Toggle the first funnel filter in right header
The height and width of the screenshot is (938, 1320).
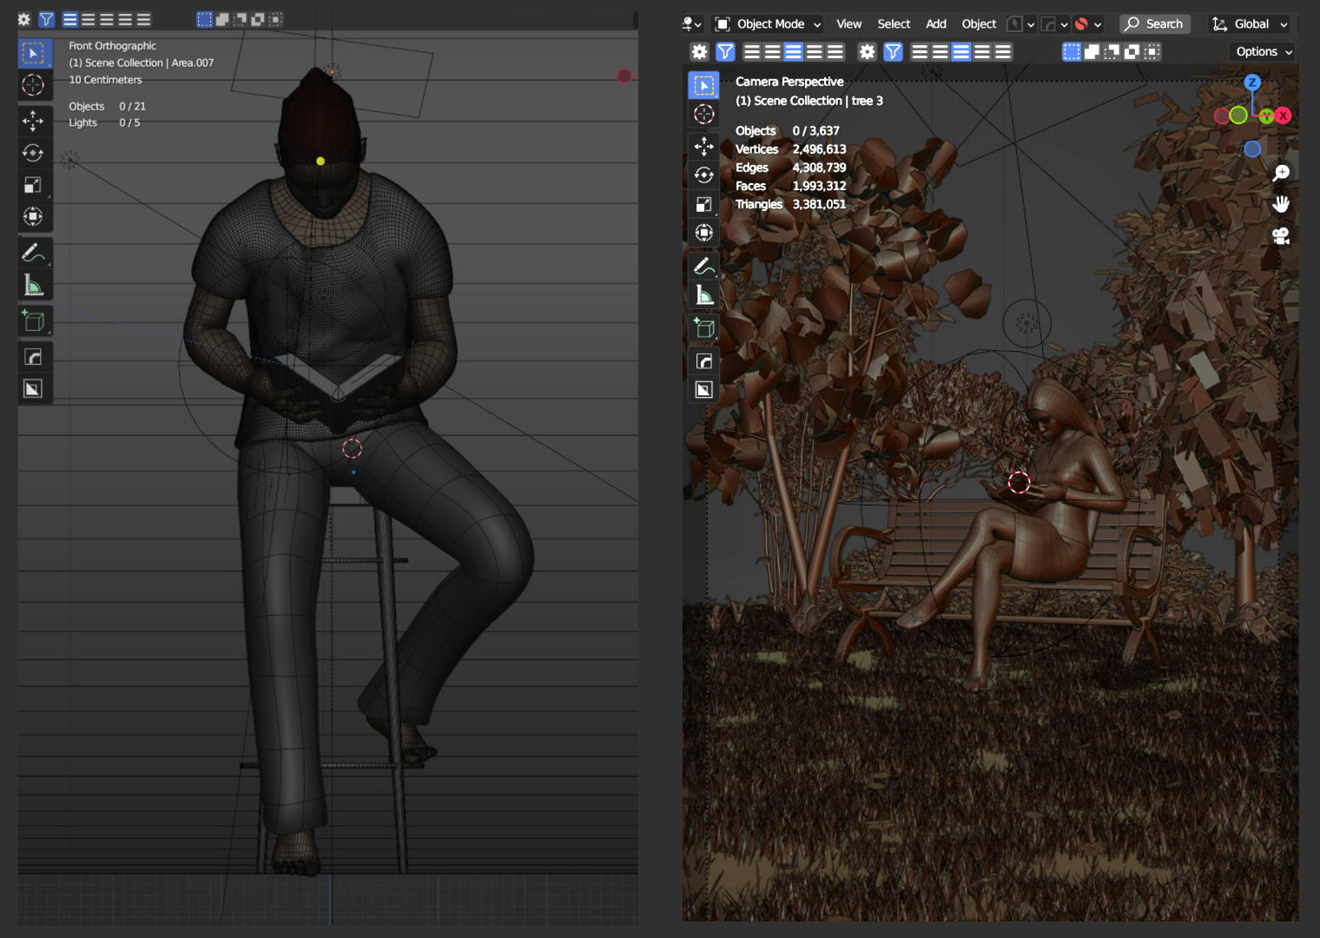(x=725, y=52)
